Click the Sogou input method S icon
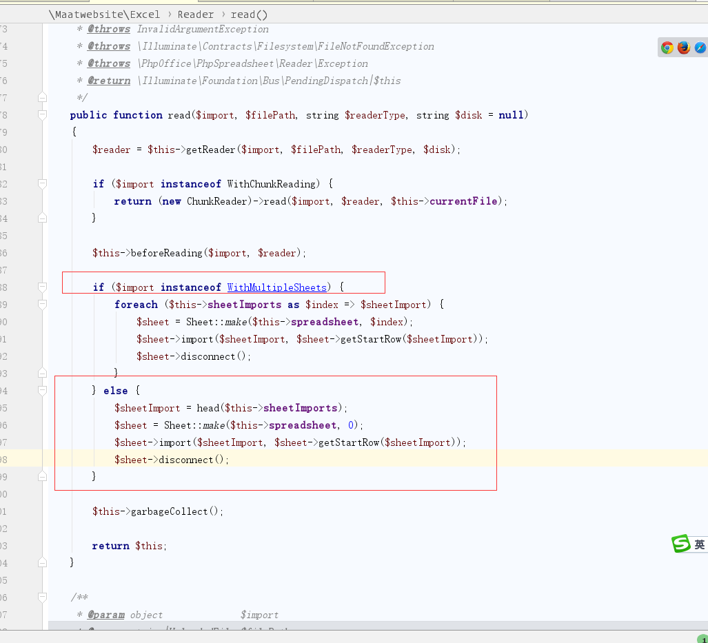708x643 pixels. point(681,544)
